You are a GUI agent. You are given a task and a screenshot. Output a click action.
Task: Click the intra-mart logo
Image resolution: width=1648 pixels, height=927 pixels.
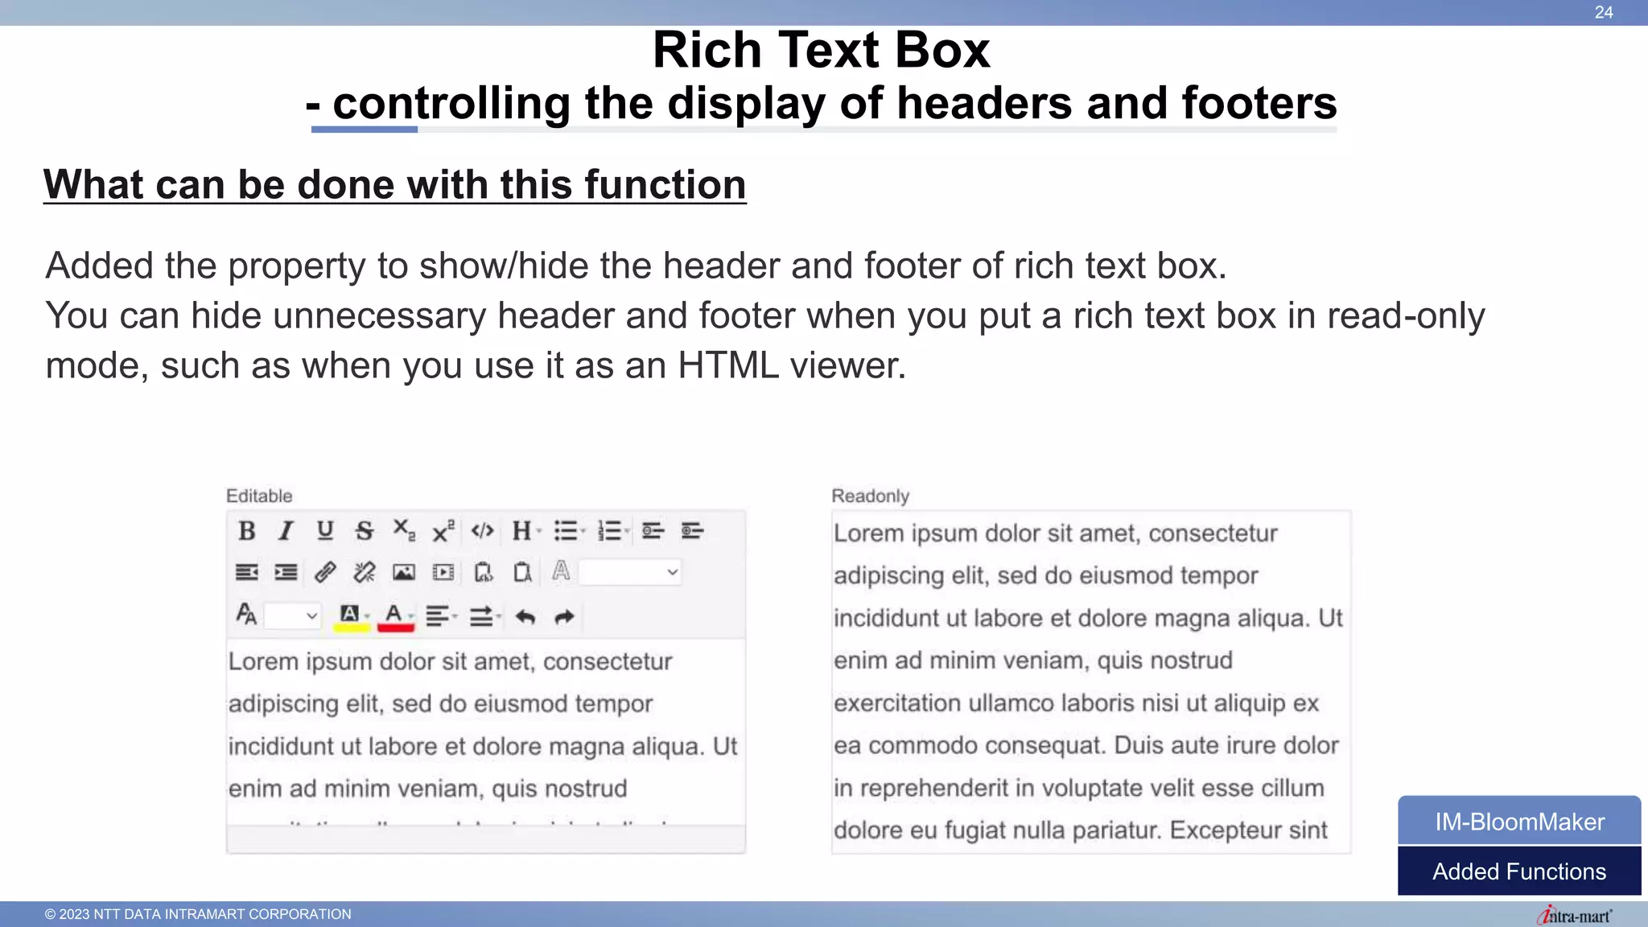pos(1575,915)
